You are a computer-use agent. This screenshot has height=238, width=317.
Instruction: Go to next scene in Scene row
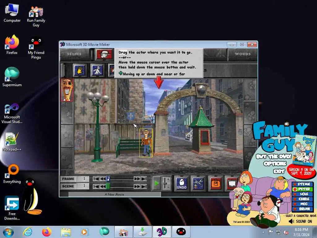click(x=137, y=186)
